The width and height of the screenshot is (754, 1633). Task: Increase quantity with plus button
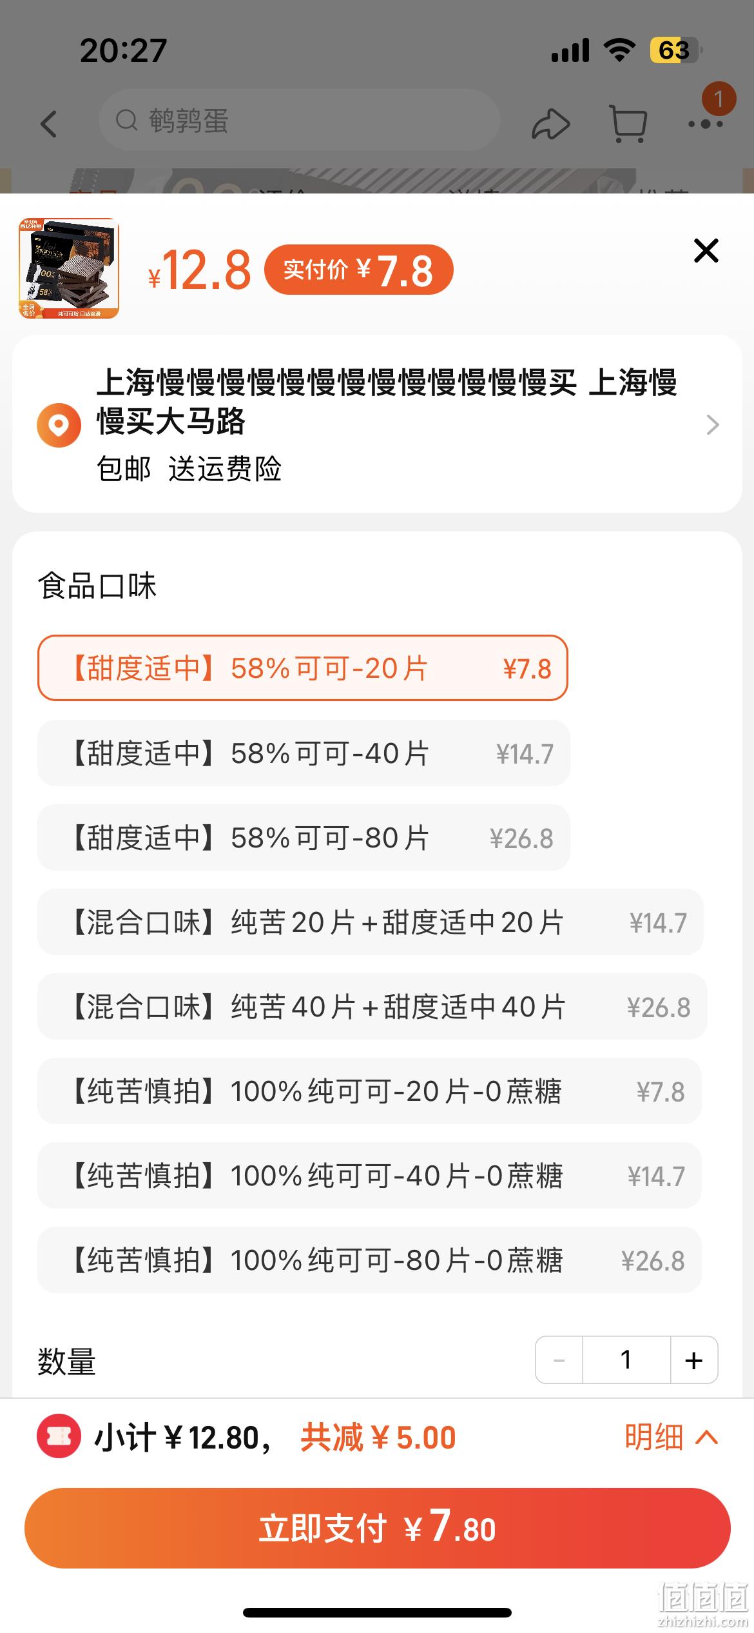[x=694, y=1360]
